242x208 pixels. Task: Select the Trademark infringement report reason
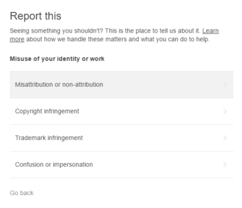tap(49, 138)
